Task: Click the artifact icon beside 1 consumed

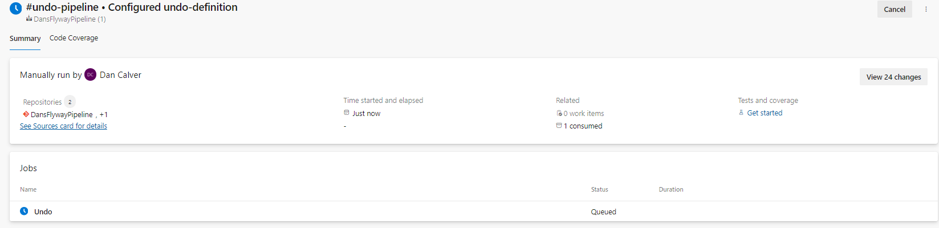Action: 559,126
